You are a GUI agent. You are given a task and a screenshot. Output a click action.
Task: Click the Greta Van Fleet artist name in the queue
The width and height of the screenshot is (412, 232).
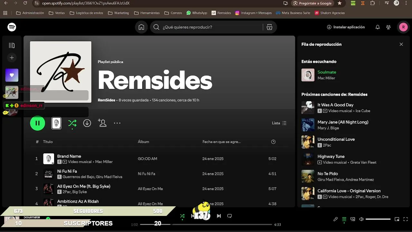point(363,162)
